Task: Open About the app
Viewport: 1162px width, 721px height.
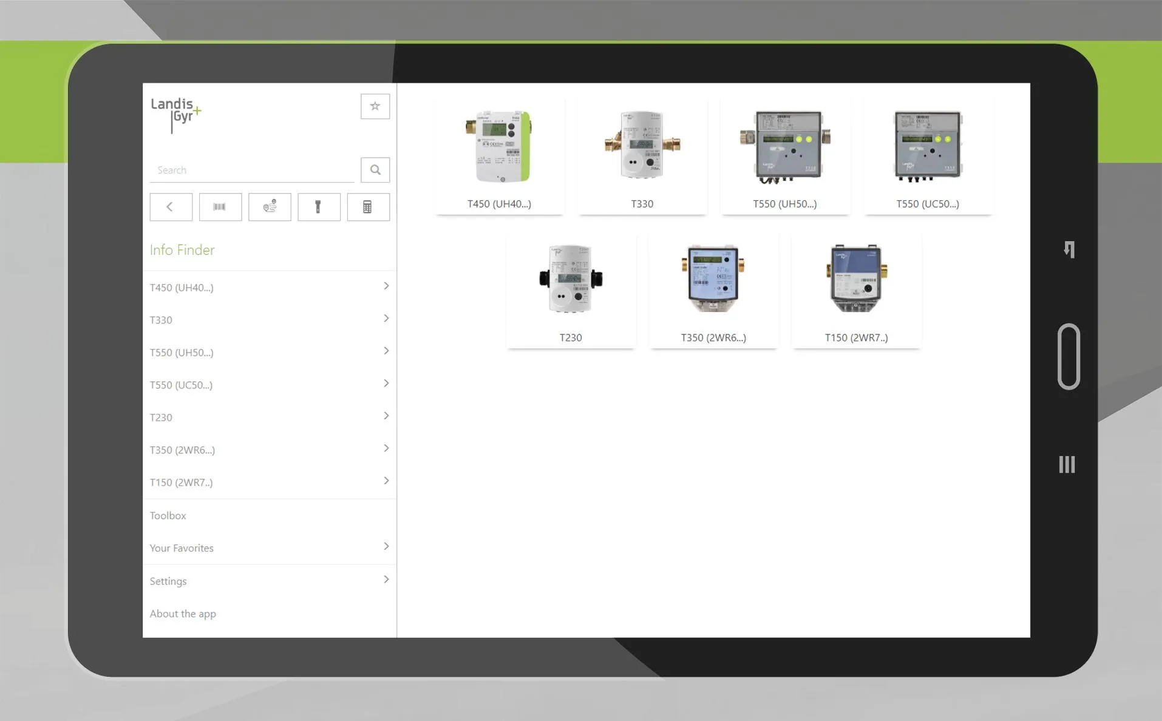Action: (x=270, y=614)
